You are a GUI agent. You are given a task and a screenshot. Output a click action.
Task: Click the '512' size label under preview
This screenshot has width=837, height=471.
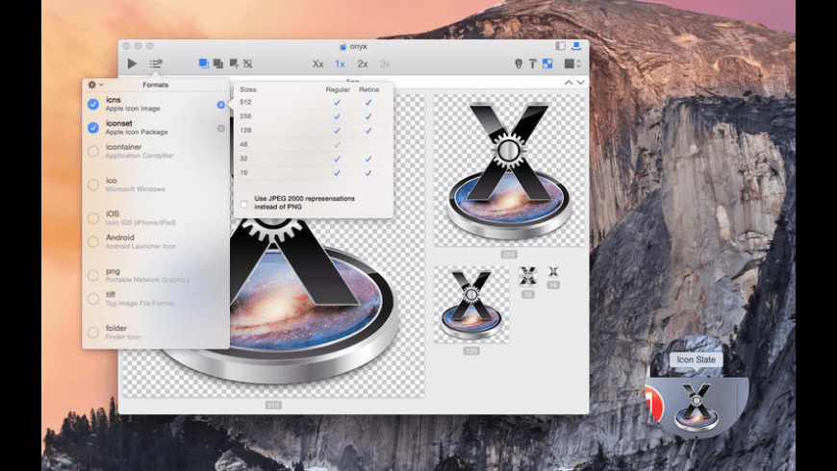(273, 406)
